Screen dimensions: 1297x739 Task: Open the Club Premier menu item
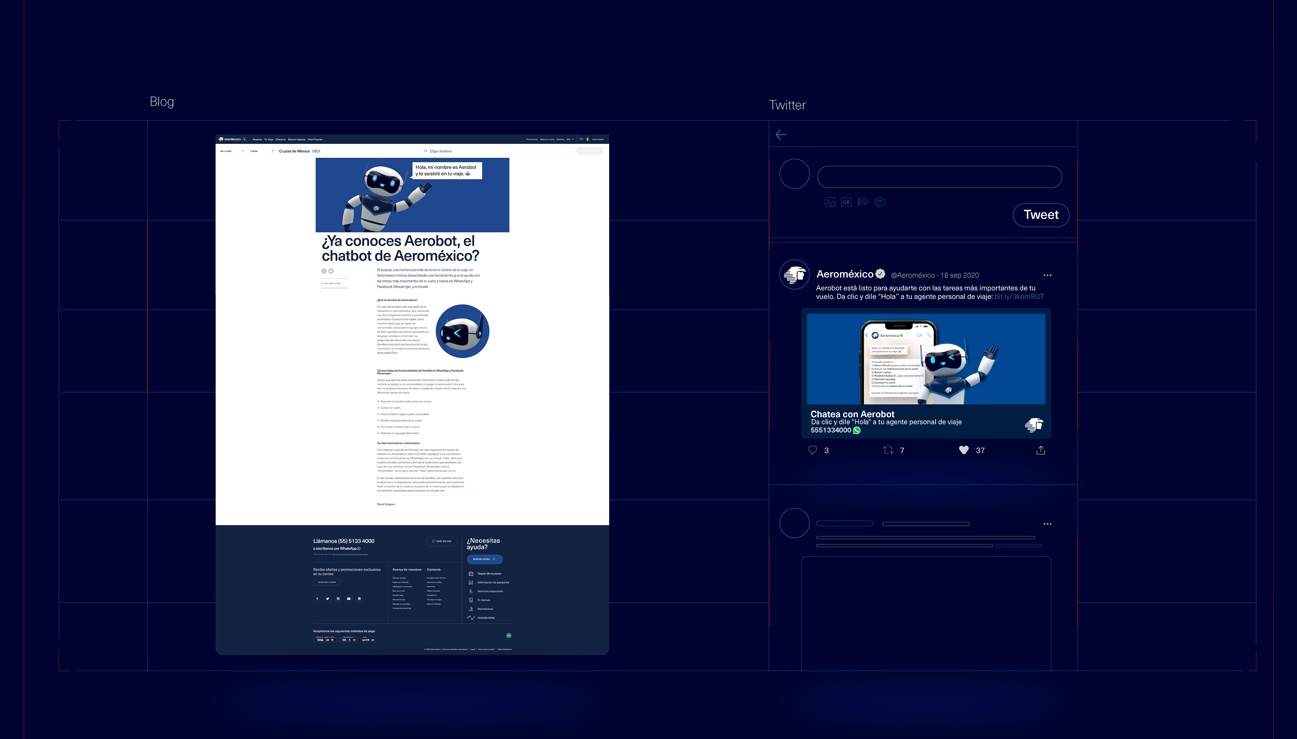pos(315,139)
